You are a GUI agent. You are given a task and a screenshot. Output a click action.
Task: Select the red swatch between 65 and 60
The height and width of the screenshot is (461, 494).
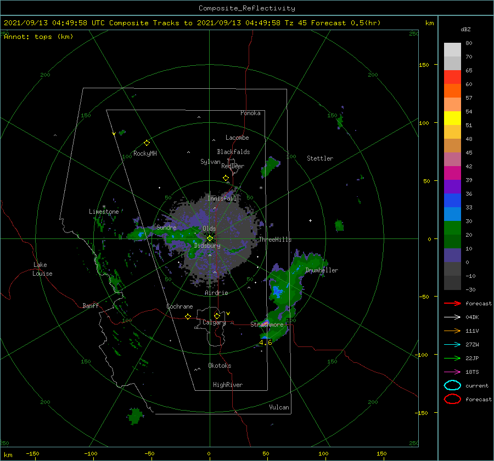click(x=452, y=77)
